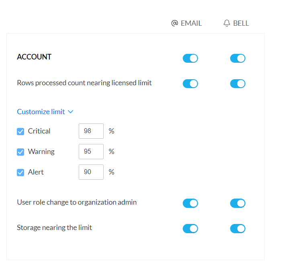Click the Critical percentage input field
This screenshot has width=286, height=271.
(91, 131)
